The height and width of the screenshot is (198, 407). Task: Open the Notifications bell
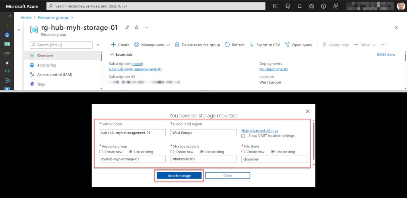[300, 6]
